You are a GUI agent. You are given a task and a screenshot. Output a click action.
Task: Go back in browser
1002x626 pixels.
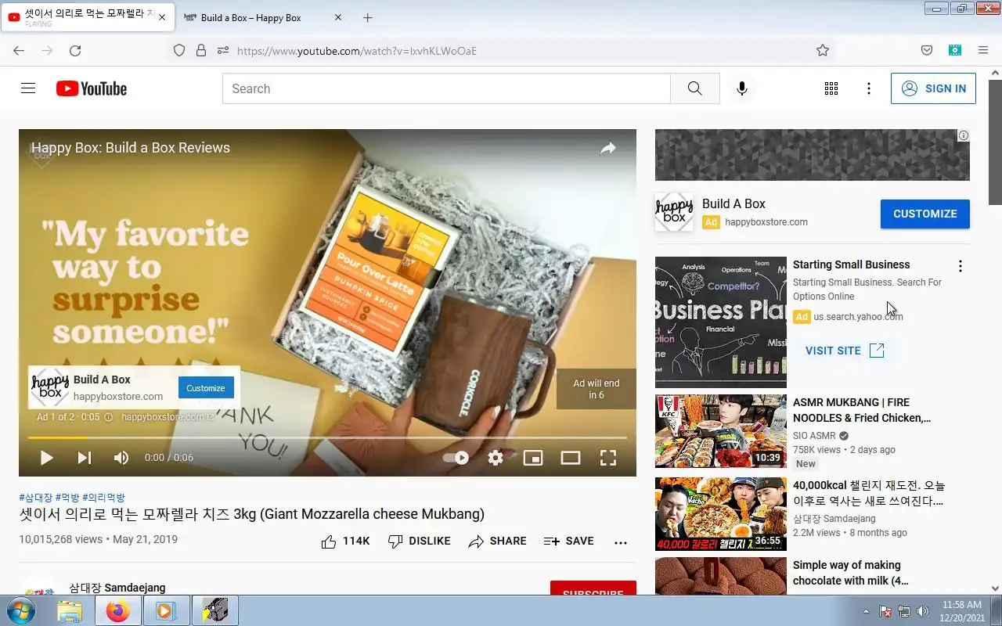pyautogui.click(x=19, y=50)
